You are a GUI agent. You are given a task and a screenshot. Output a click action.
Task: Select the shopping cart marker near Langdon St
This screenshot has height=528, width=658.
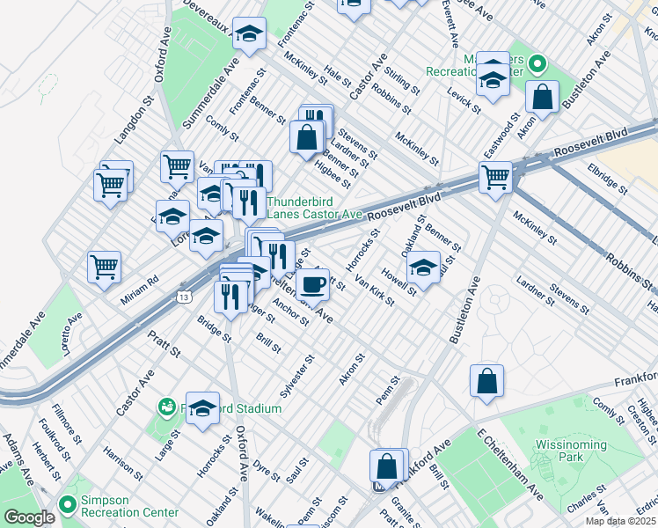pyautogui.click(x=111, y=186)
